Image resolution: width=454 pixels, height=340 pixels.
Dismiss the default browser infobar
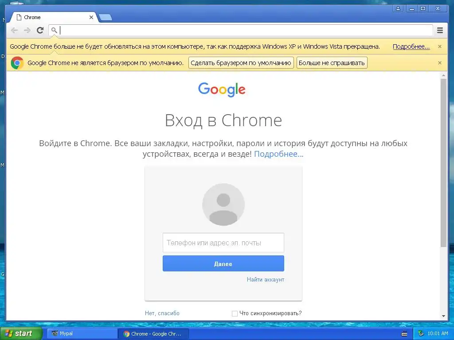click(439, 63)
